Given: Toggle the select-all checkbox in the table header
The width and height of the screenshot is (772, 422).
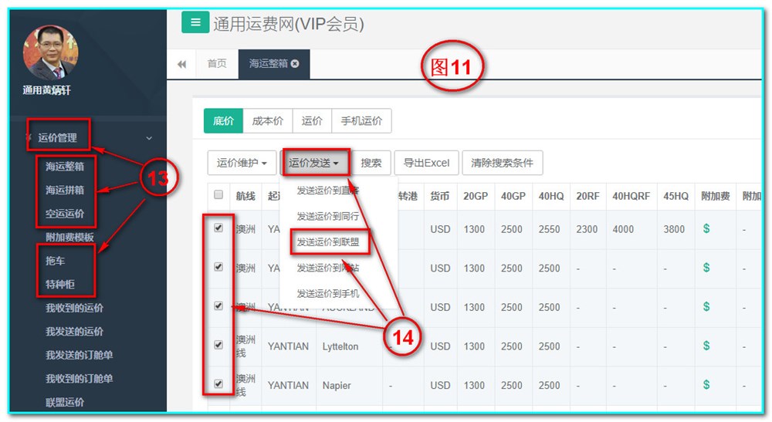Looking at the screenshot, I should [218, 194].
